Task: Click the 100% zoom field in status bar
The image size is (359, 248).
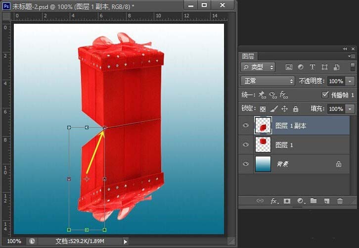Action: 13,241
